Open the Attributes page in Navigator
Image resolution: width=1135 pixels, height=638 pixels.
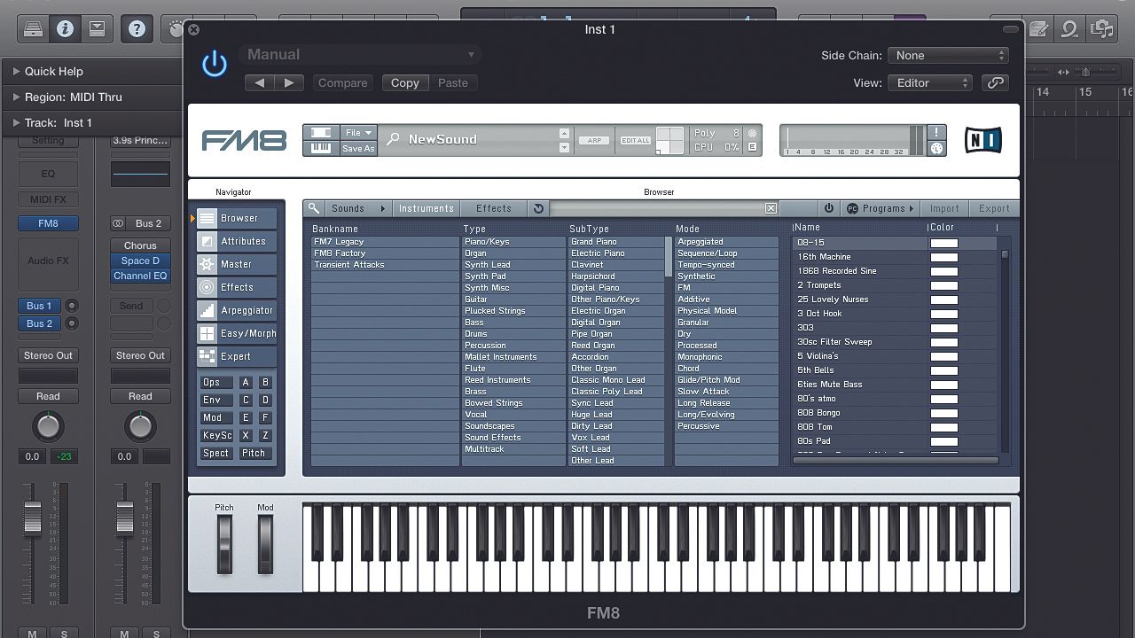pos(237,241)
